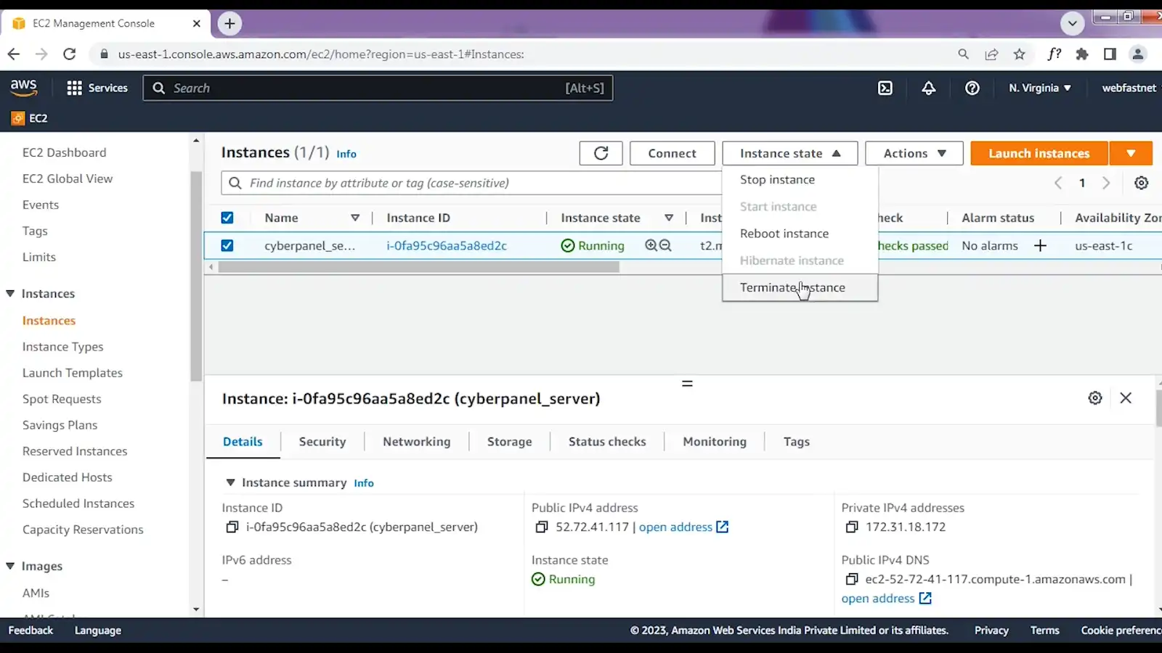Open the Actions dropdown

coord(914,153)
